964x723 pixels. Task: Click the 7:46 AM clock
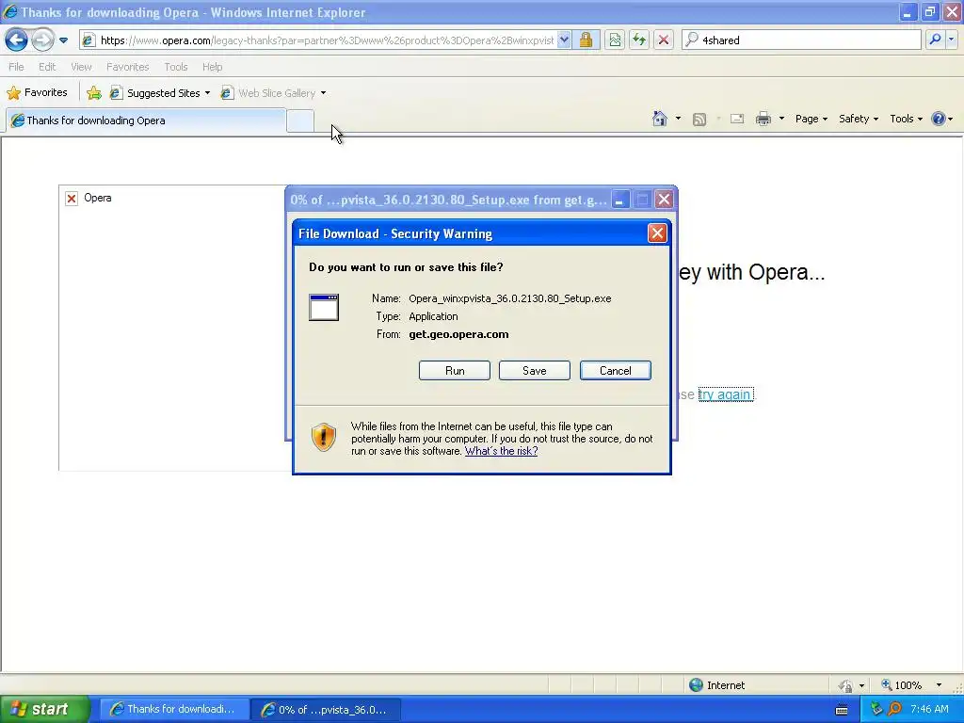point(929,709)
